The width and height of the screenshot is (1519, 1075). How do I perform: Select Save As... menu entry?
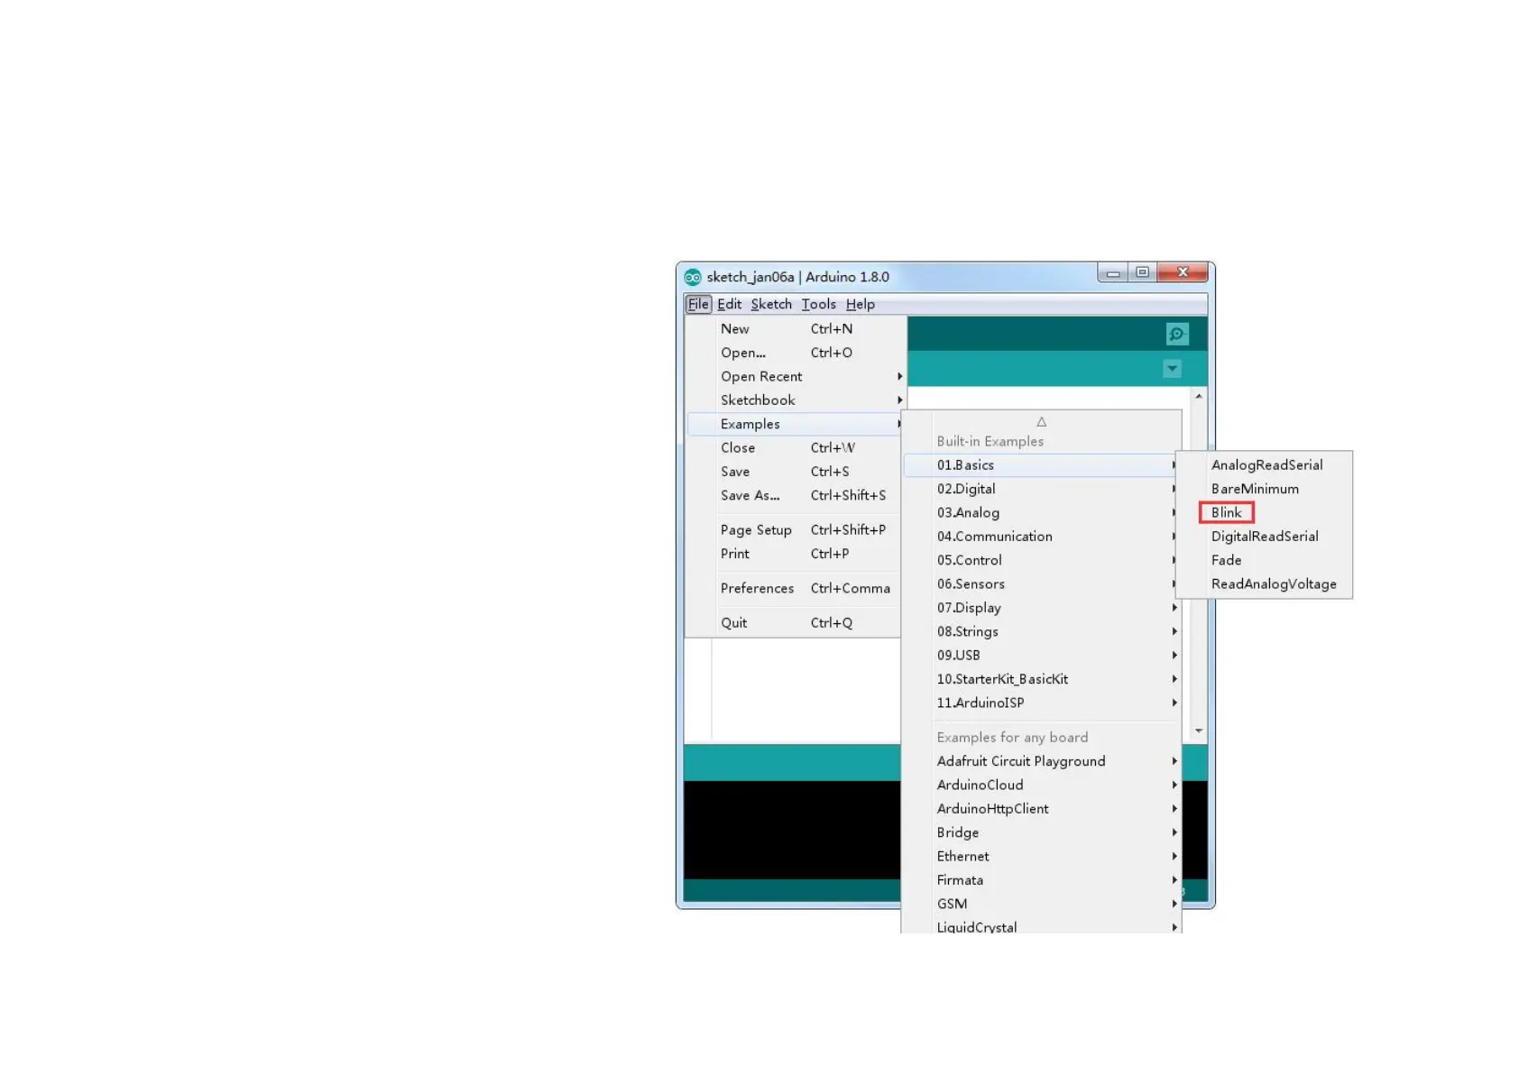[x=796, y=495]
